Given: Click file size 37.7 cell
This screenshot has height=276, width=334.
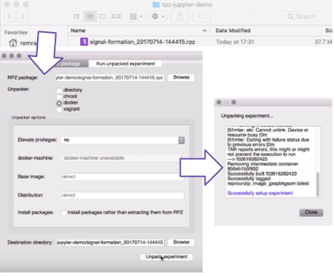Looking at the screenshot, I should click(323, 42).
